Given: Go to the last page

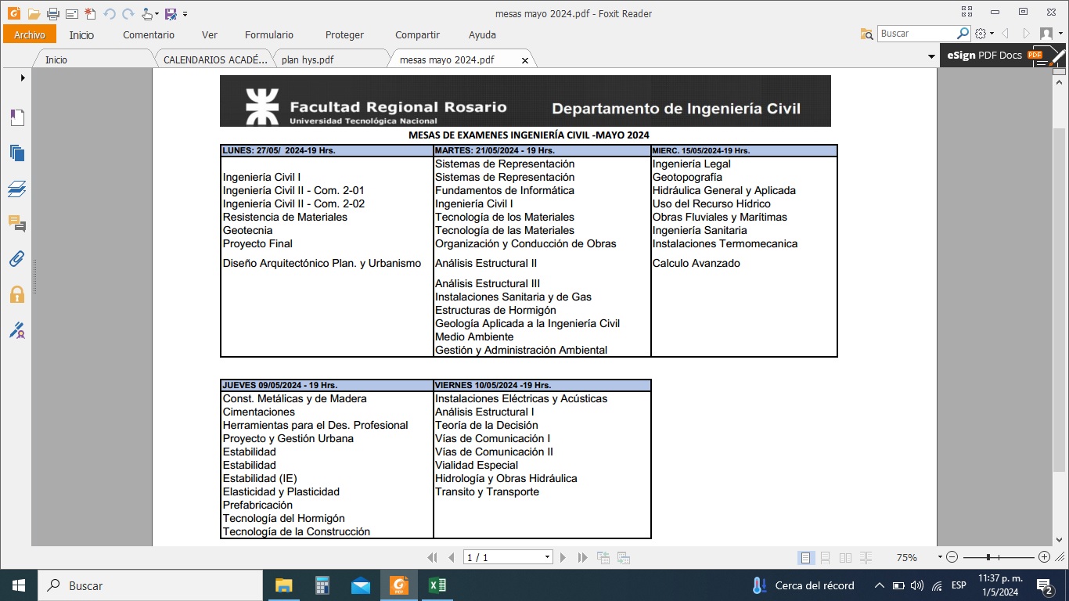Looking at the screenshot, I should point(582,557).
